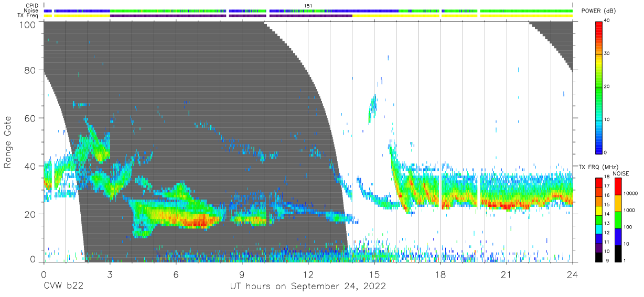Viewport: 644px width, 297px height.
Task: Click the TX FRQ (MHz) color scale bar
Action: [x=599, y=219]
